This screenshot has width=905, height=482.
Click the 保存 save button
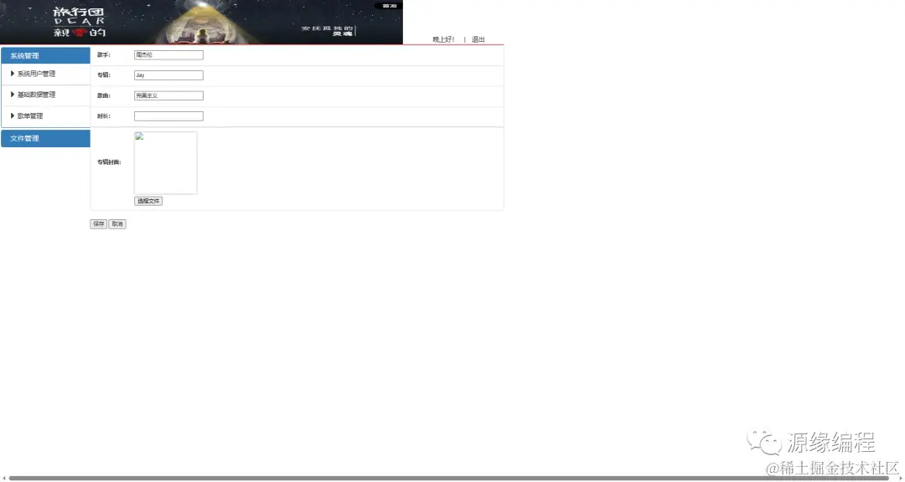pyautogui.click(x=98, y=223)
